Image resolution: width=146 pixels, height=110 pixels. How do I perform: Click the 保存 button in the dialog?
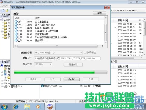[x=99, y=13]
